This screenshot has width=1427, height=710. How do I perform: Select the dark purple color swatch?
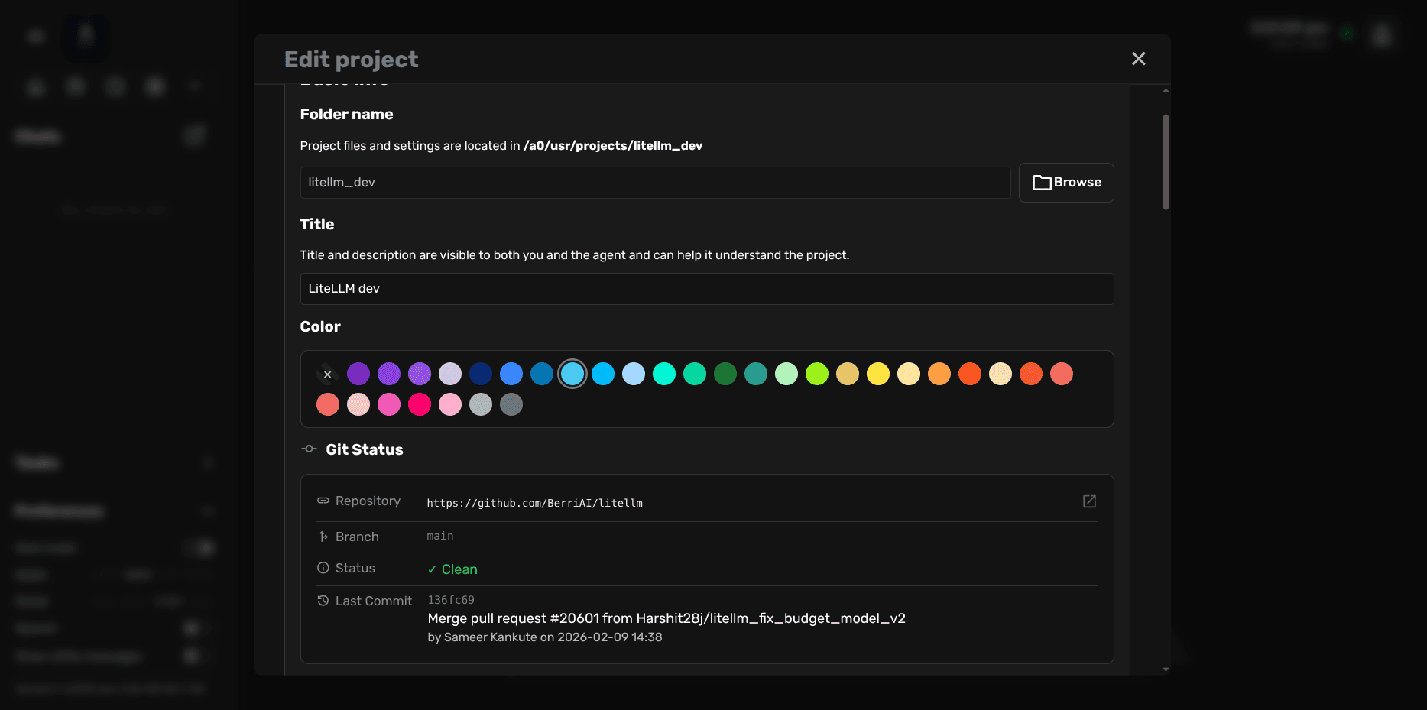pos(358,374)
